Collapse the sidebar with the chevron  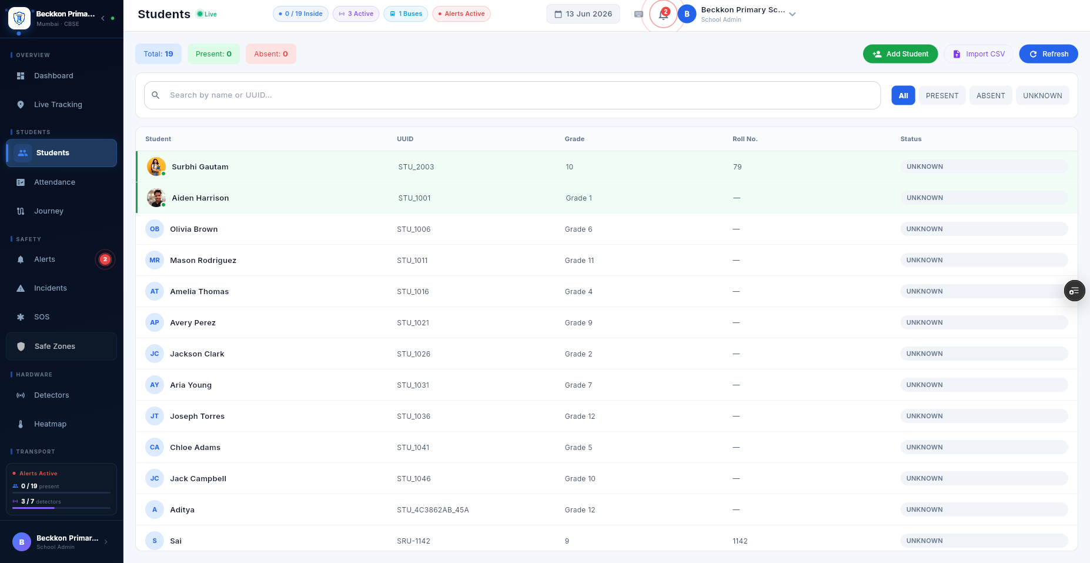click(103, 18)
